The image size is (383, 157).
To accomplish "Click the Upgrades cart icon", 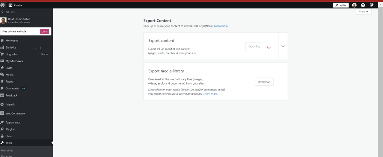I will [x=2, y=54].
